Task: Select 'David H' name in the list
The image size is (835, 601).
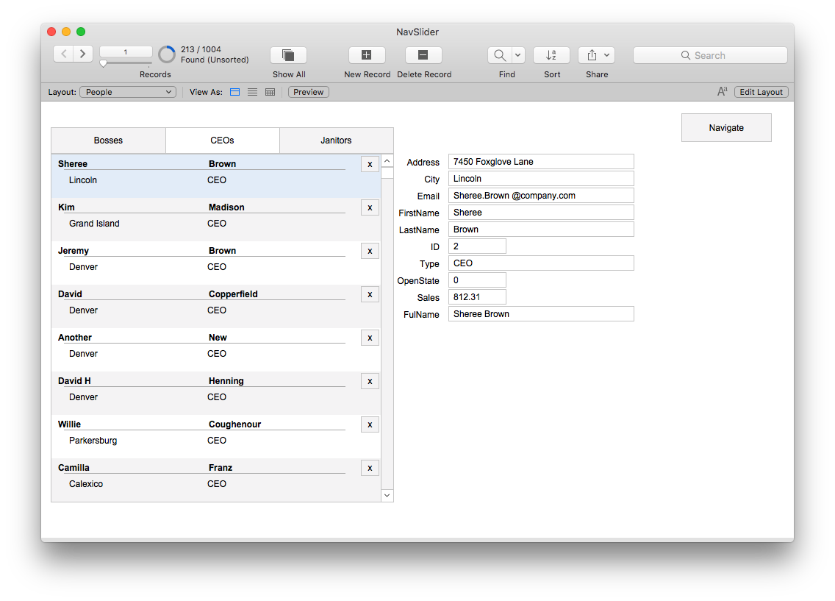Action: point(74,381)
